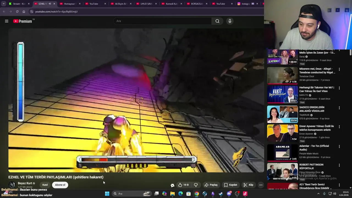Image resolution: width=352 pixels, height=198 pixels.
Task: Like the video with 19 B
Action: [x=183, y=185]
